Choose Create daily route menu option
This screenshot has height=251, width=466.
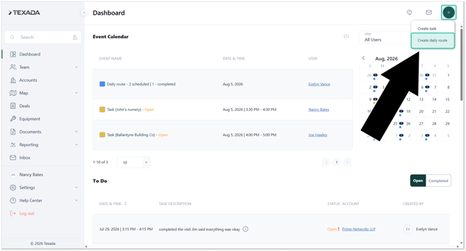click(x=433, y=41)
